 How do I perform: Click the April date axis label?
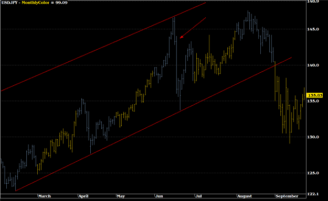83,196
